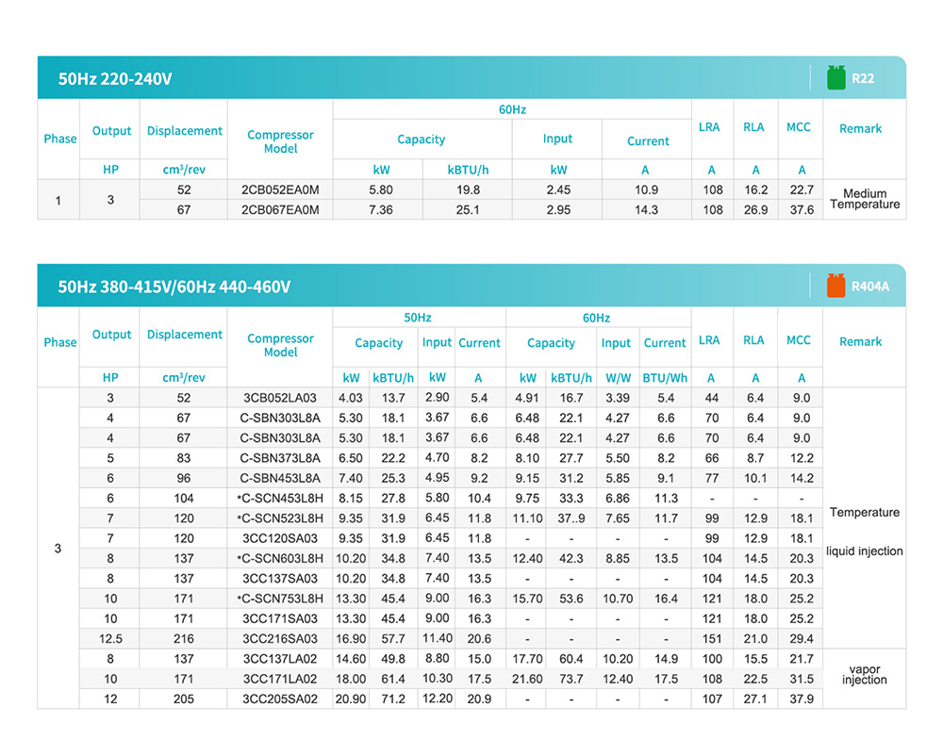
Task: Select model cell '3CC137SA03'
Action: [280, 579]
